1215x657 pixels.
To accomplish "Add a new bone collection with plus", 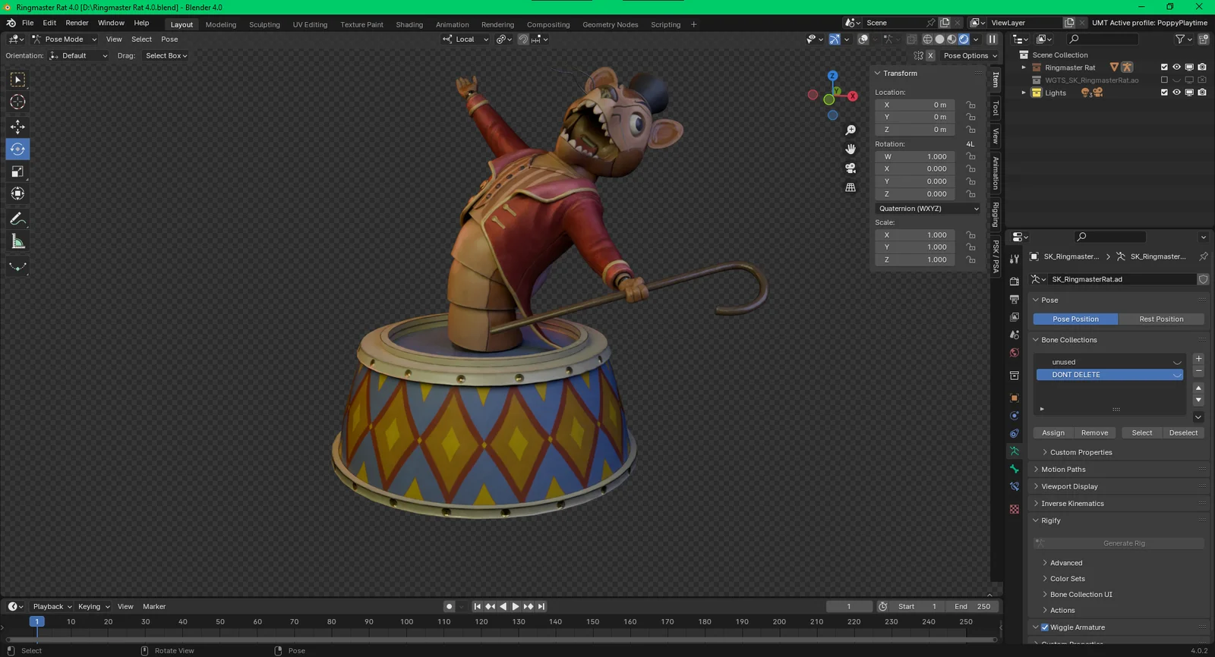I will pos(1198,359).
